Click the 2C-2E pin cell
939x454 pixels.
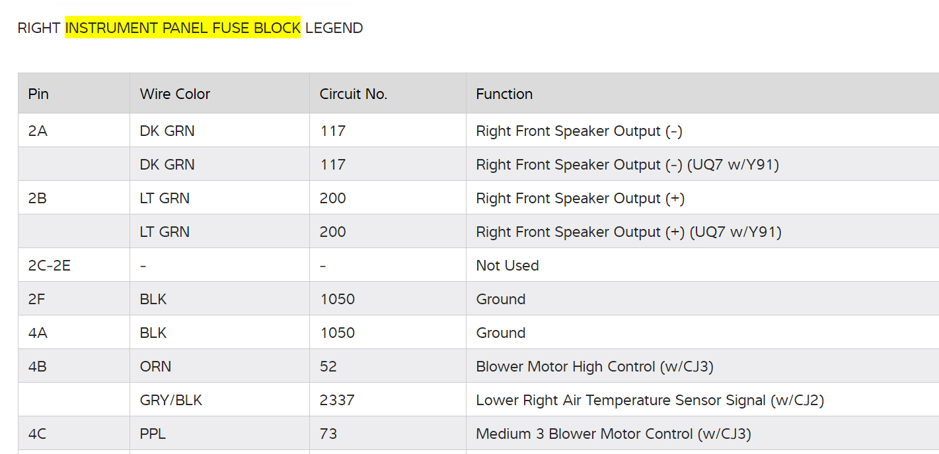click(49, 265)
